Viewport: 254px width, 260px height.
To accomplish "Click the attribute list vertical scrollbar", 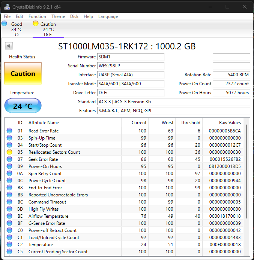I will [x=246, y=171].
